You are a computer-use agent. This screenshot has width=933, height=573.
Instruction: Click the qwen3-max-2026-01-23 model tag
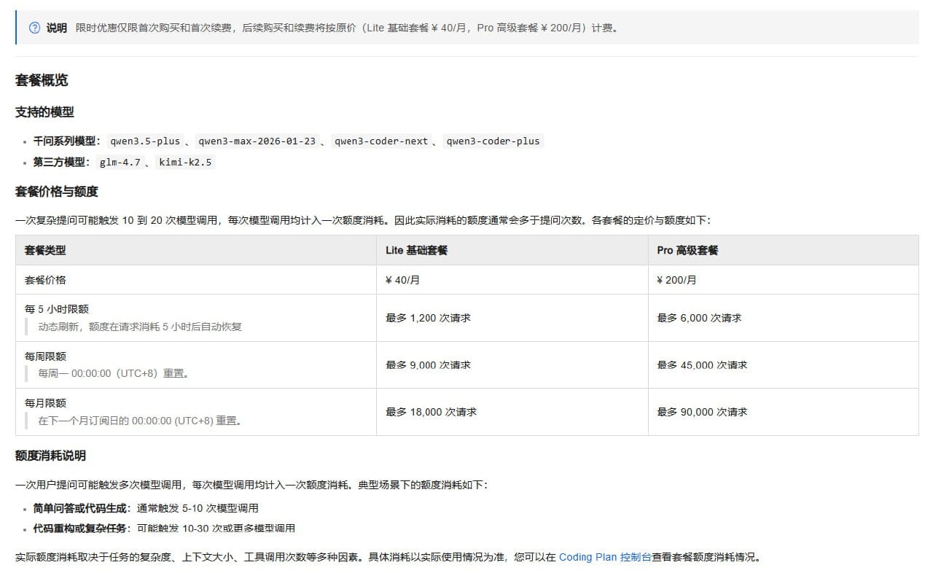pos(257,141)
